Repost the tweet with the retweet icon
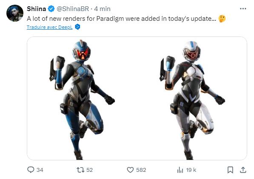254x179 pixels. (80, 170)
